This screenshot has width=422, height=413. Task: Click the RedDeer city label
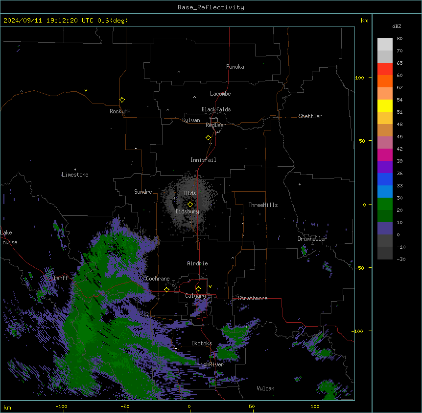[x=215, y=125]
